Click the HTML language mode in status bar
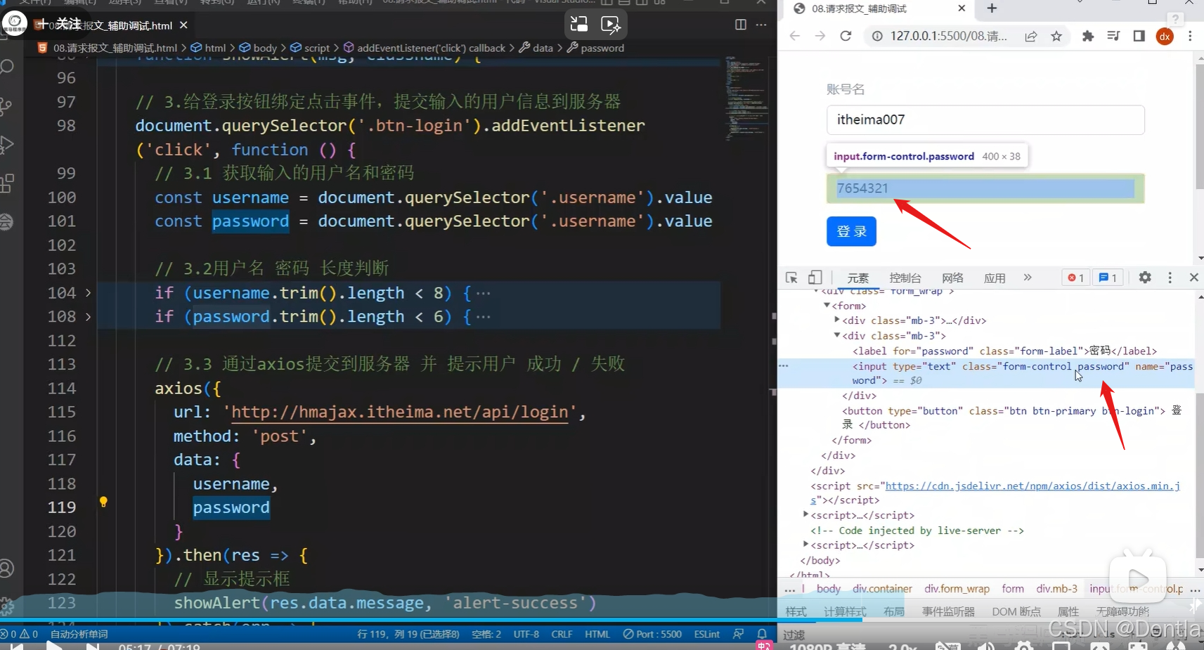The height and width of the screenshot is (650, 1204). click(597, 634)
